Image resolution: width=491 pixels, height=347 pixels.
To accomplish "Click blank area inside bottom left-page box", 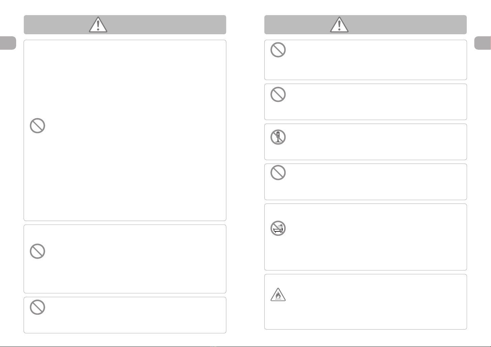I will pyautogui.click(x=135, y=315).
